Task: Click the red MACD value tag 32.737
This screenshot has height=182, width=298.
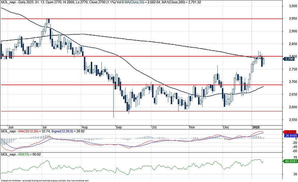Action: coord(290,132)
